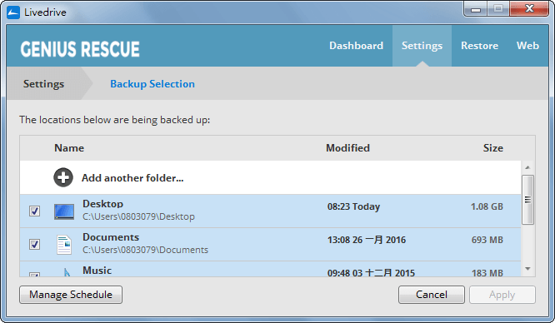Select the Music folder name
555x323 pixels.
pos(97,271)
